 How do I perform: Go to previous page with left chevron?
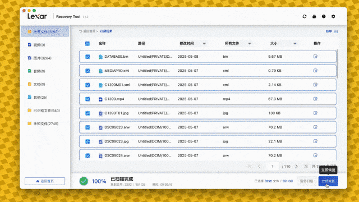[259, 166]
